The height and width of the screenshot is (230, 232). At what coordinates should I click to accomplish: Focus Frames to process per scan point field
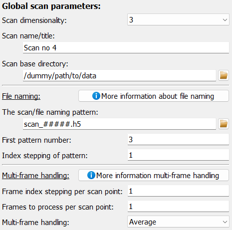[178, 207]
